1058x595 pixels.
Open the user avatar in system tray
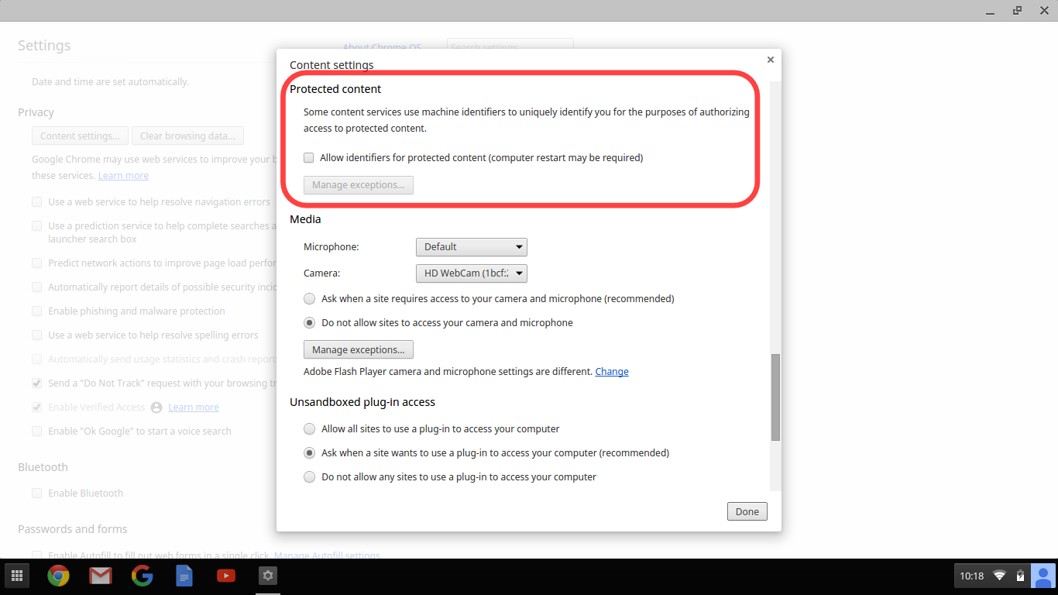(x=1043, y=576)
